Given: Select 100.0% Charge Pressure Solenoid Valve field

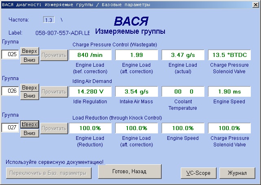Looking at the screenshot, I should [229, 128].
